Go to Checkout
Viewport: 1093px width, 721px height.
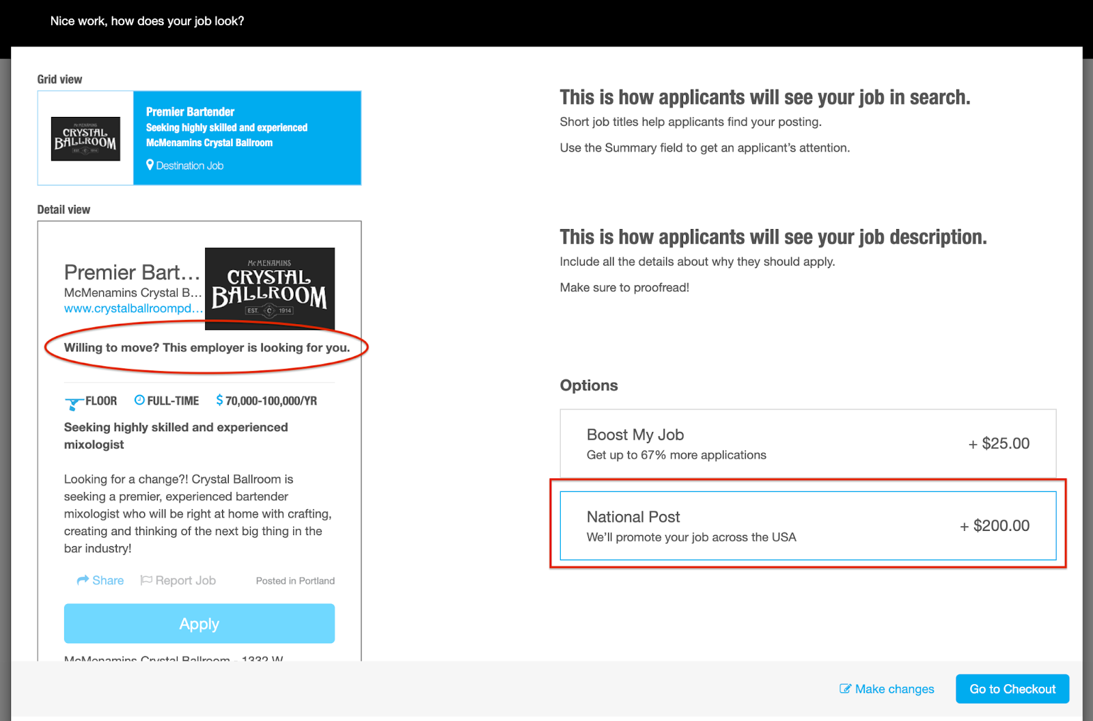[x=1012, y=689]
